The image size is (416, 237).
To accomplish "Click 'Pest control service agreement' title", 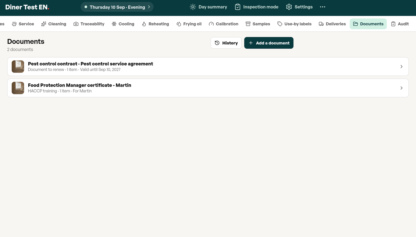I will (x=117, y=64).
